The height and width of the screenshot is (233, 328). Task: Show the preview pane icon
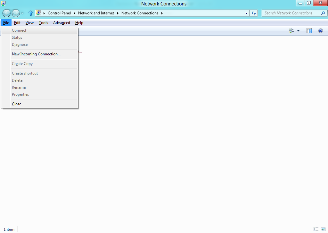tap(309, 31)
